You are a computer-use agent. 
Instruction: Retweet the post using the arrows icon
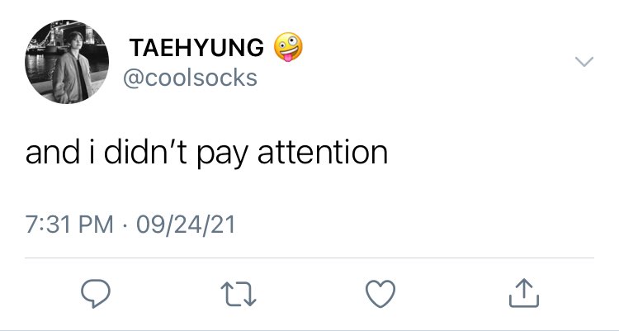coord(239,294)
